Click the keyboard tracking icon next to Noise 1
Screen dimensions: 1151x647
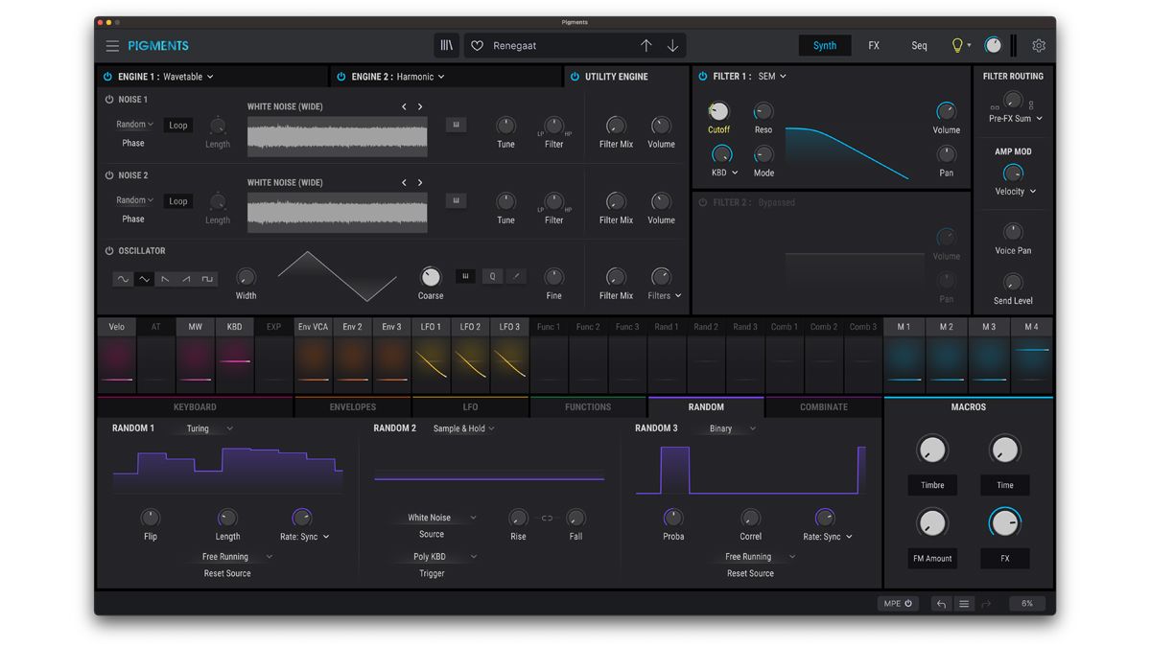(x=456, y=125)
